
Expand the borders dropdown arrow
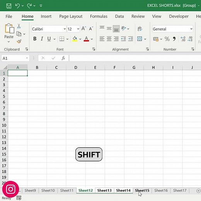pyautogui.click(x=67, y=39)
